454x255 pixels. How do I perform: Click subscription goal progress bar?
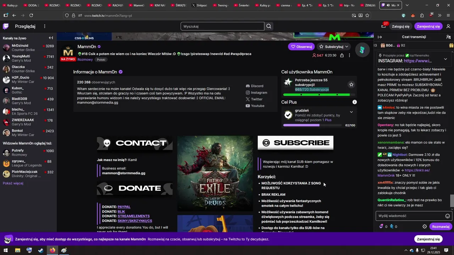coord(319,95)
